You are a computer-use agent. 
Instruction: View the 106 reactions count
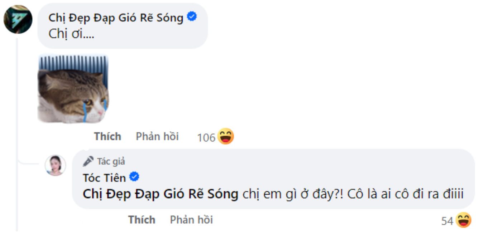tap(206, 137)
